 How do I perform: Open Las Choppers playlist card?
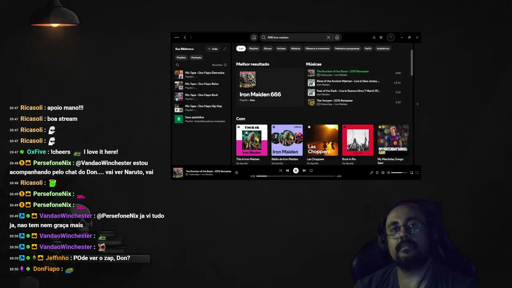click(x=322, y=144)
